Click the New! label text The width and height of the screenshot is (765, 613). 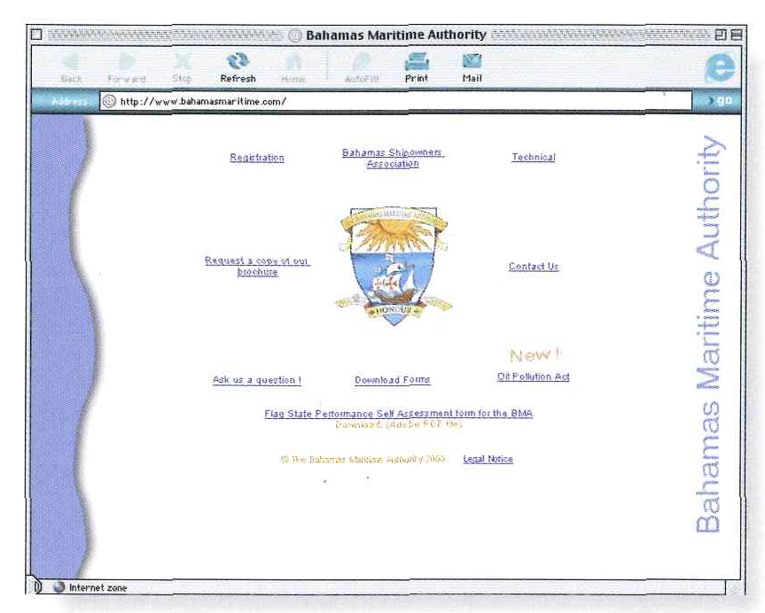[x=535, y=354]
